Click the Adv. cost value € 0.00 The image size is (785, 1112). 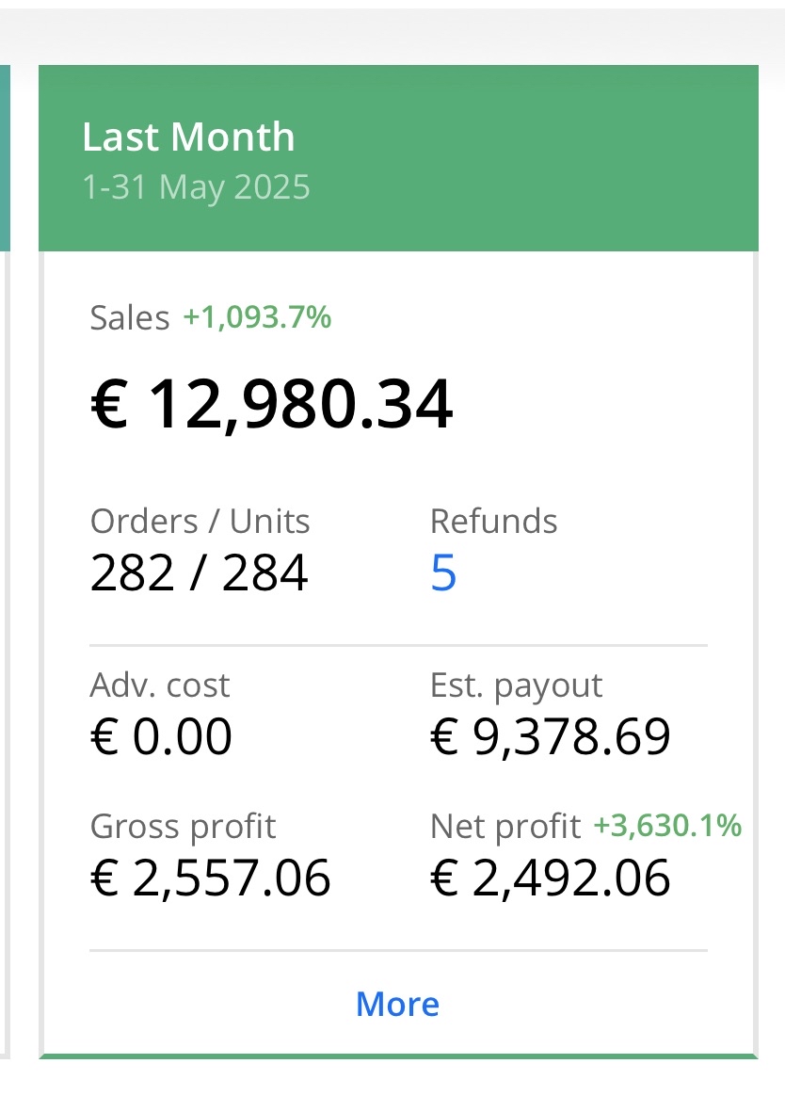point(162,737)
